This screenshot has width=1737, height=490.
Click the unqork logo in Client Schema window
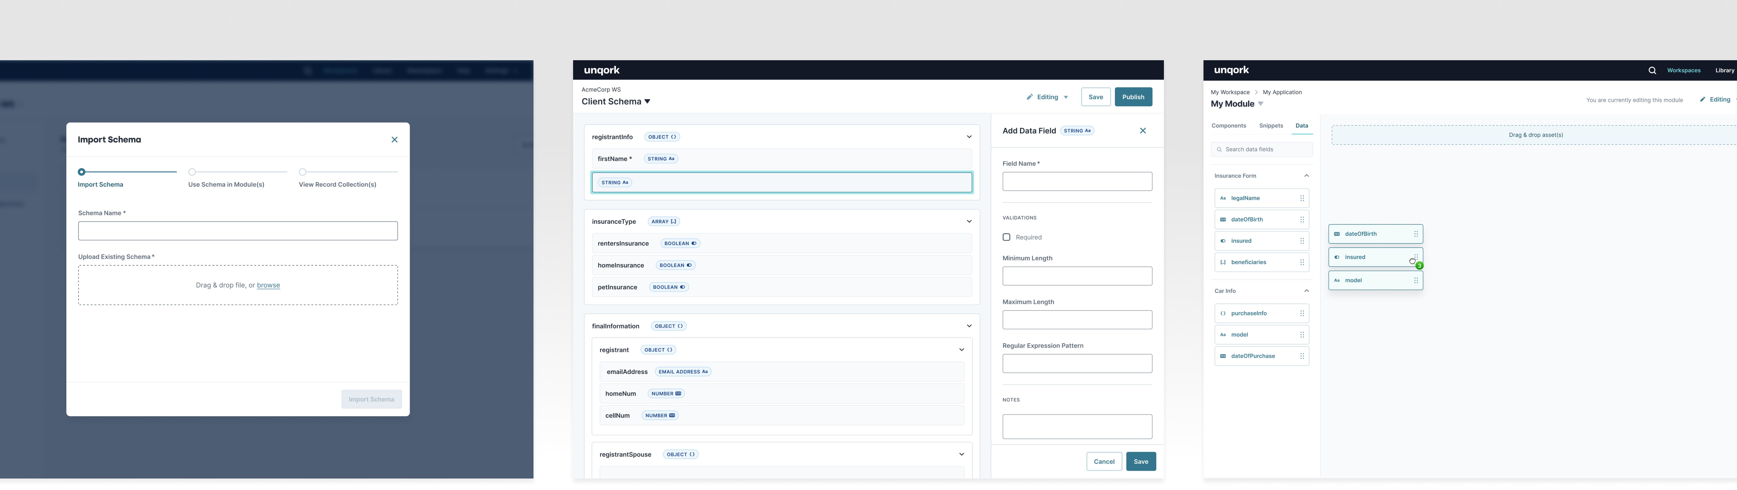pos(601,70)
